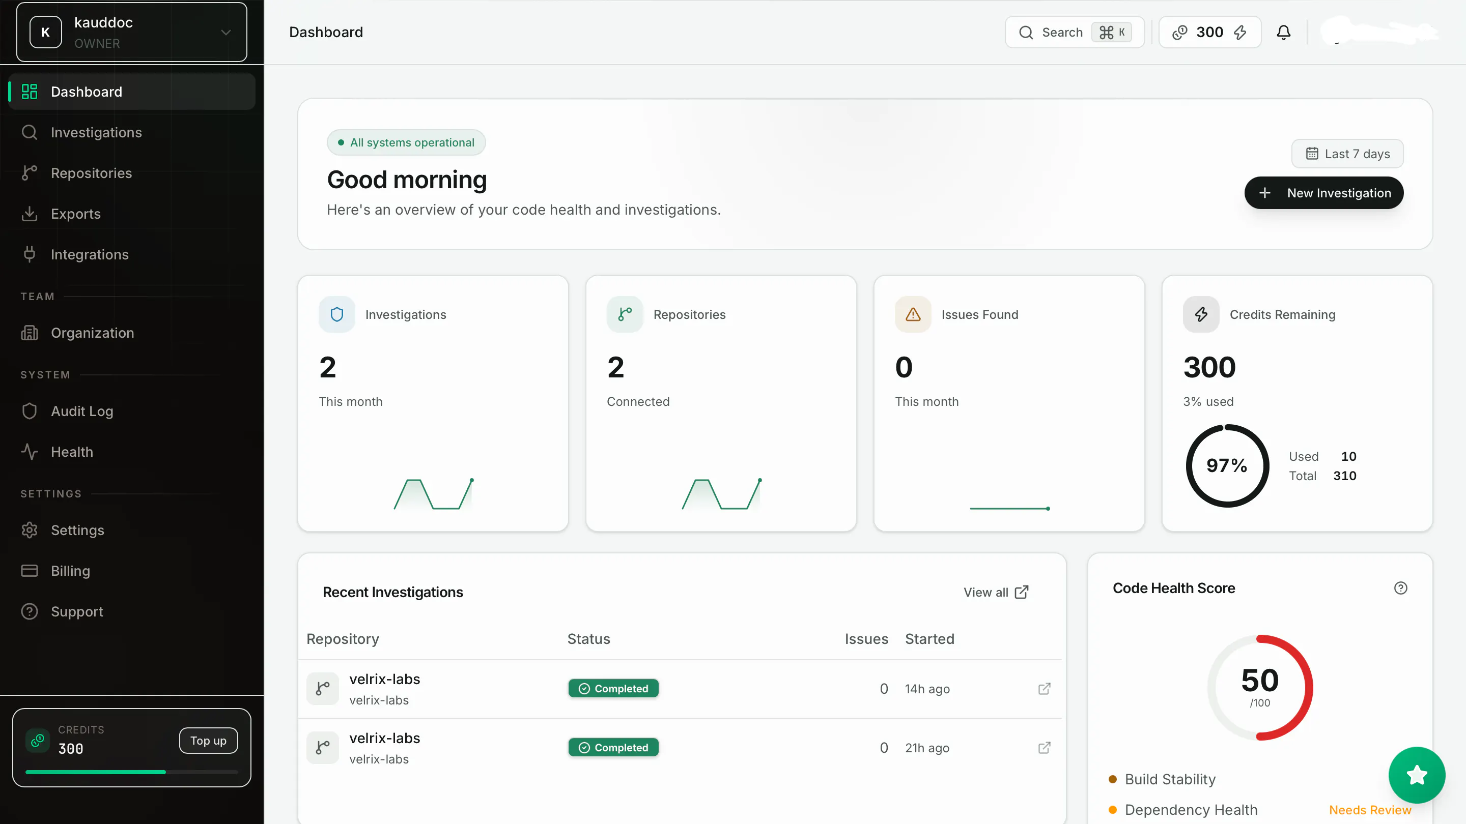
Task: Click the Repositories branch icon in sidebar
Action: (x=30, y=173)
